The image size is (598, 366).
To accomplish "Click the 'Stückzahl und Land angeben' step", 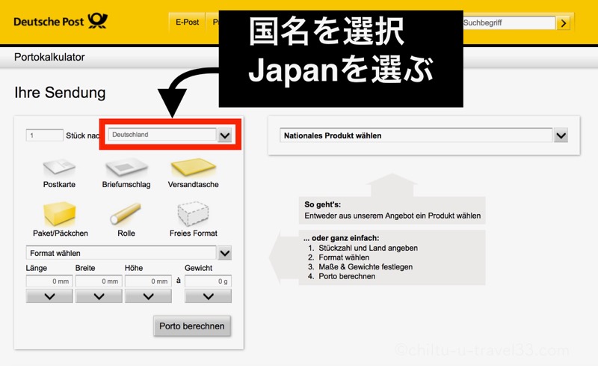I will 368,248.
